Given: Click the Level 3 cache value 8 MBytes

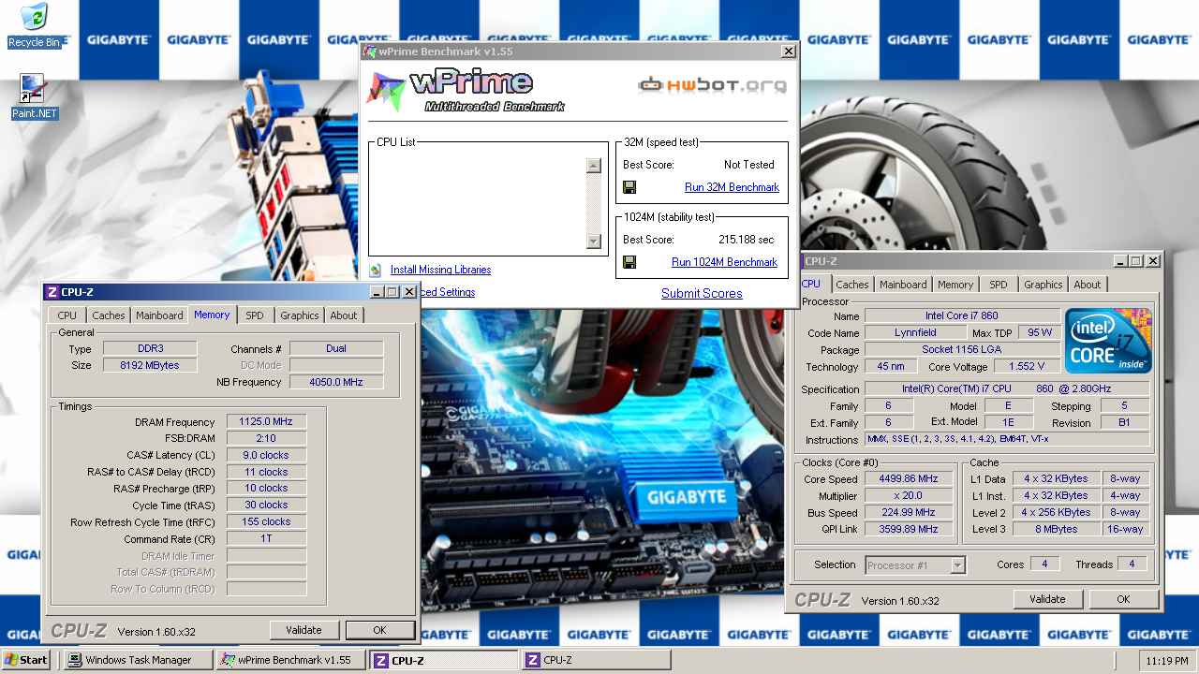Looking at the screenshot, I should [1056, 529].
